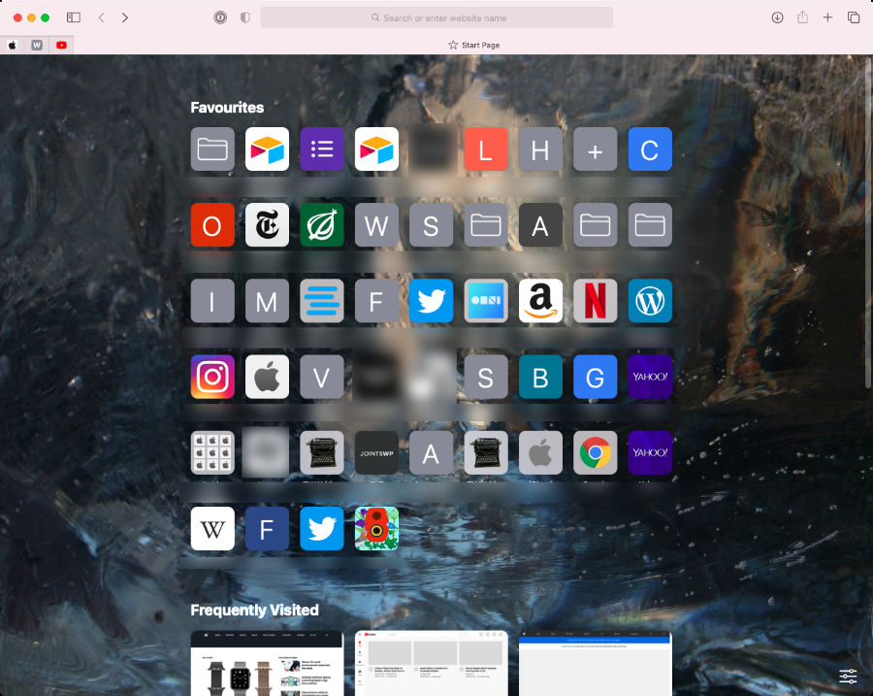Open the blue G favourite
This screenshot has width=873, height=696.
click(x=596, y=377)
